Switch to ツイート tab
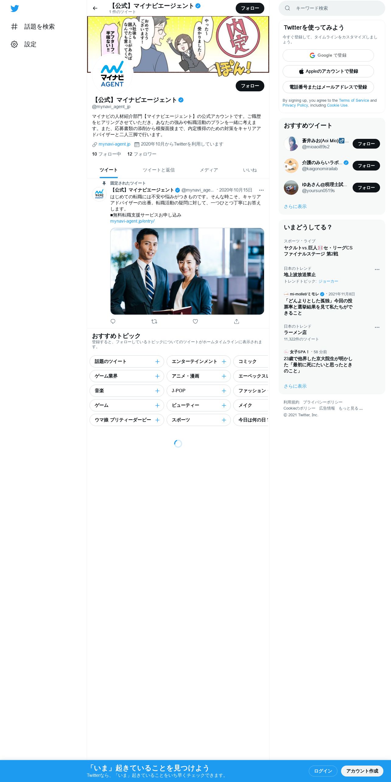 108,170
